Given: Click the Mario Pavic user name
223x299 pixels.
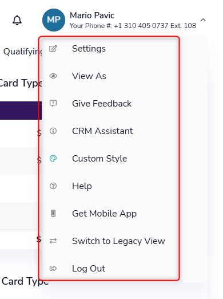Looking at the screenshot, I should (x=92, y=15).
